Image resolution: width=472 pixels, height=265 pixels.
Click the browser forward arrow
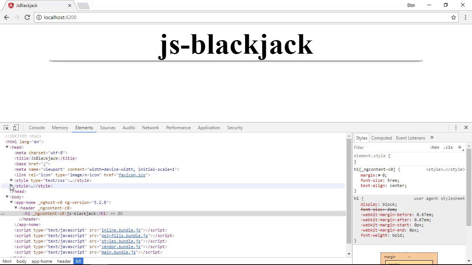[17, 17]
